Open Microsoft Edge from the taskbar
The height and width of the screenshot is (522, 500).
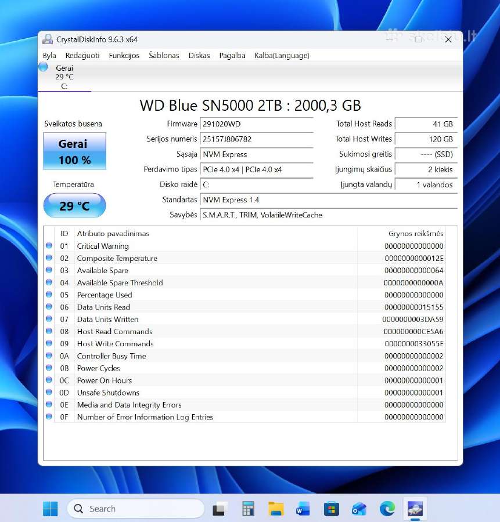[387, 509]
